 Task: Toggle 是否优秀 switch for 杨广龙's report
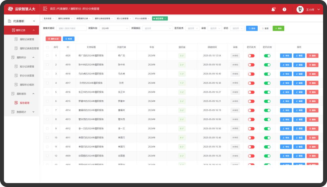click(x=251, y=56)
